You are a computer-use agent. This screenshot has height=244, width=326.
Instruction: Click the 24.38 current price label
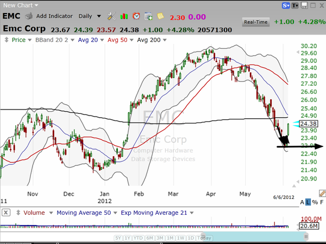(x=308, y=124)
